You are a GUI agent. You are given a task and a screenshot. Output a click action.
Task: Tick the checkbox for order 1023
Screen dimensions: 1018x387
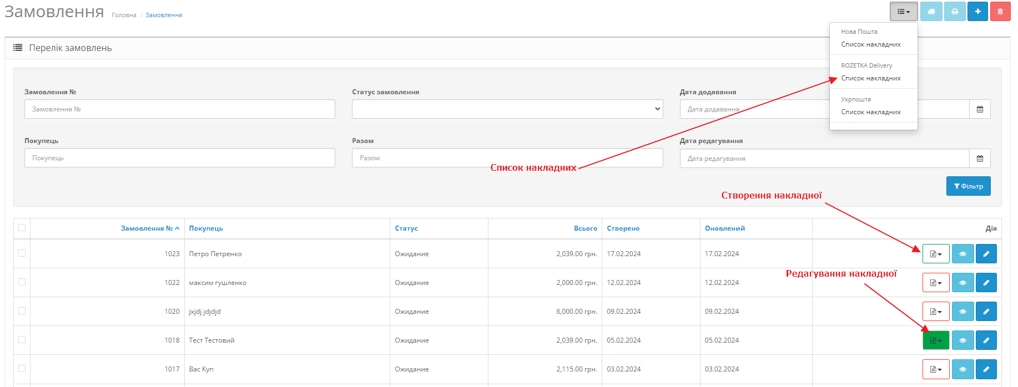(x=22, y=253)
